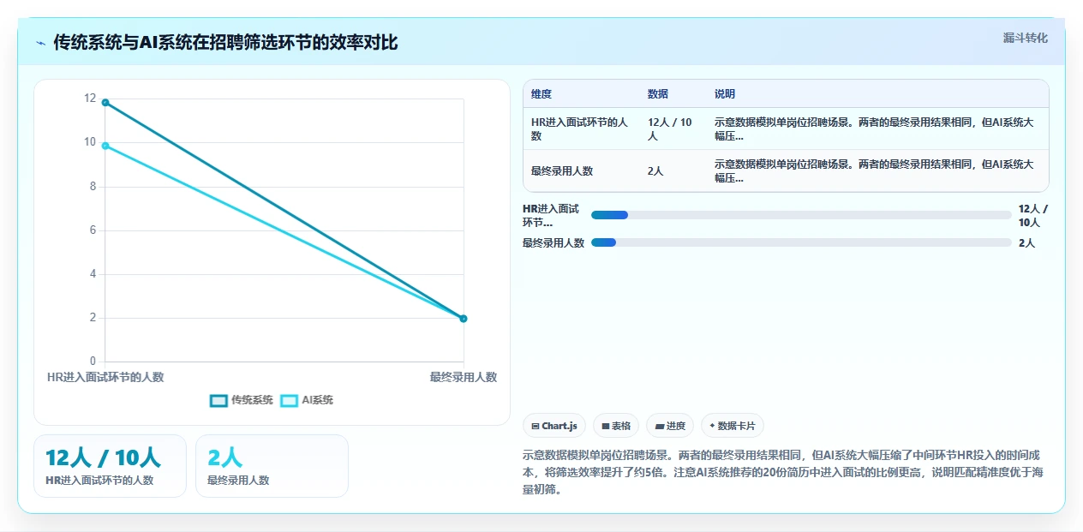Click the lightning icon beside the title

pyautogui.click(x=40, y=43)
